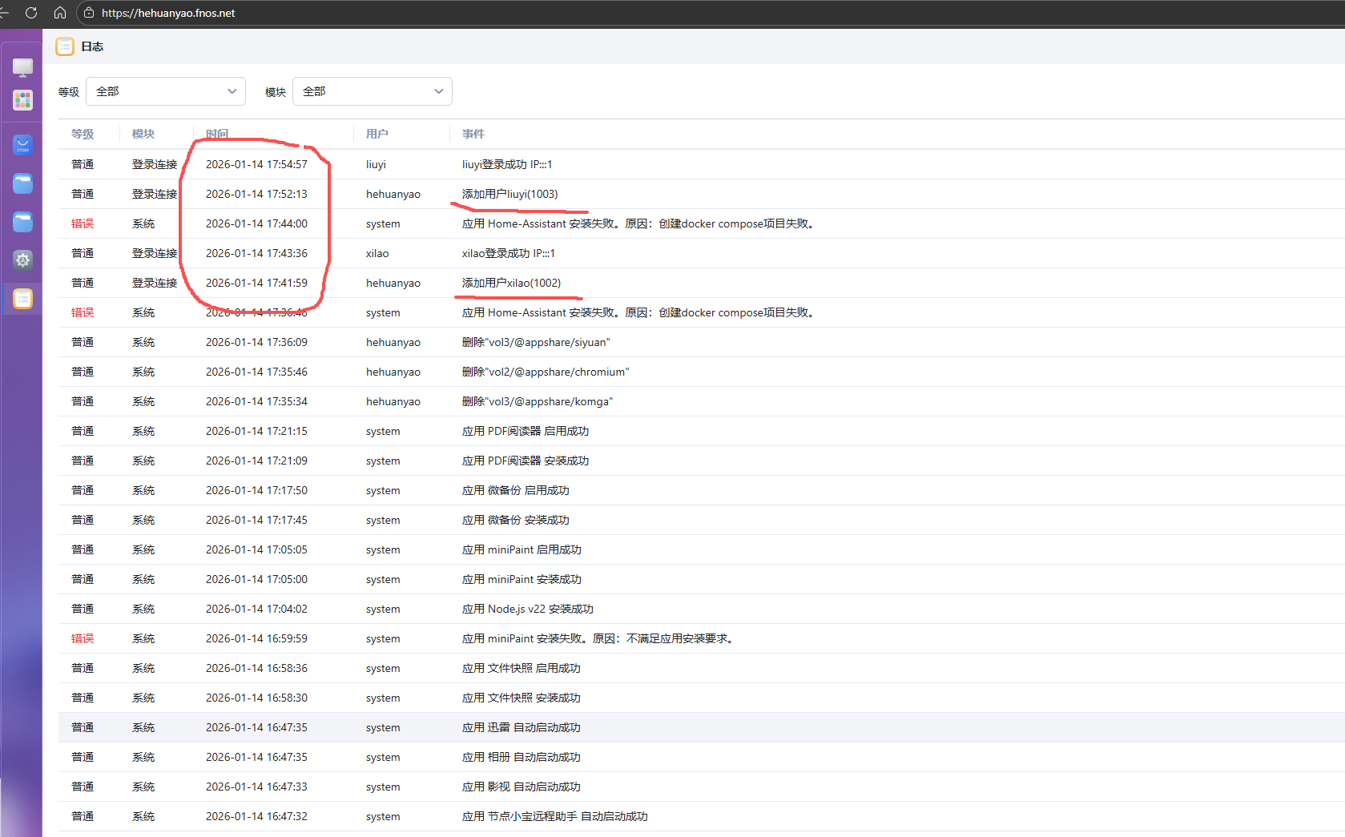The height and width of the screenshot is (837, 1345).
Task: Go to browser home page icon
Action: tap(60, 13)
